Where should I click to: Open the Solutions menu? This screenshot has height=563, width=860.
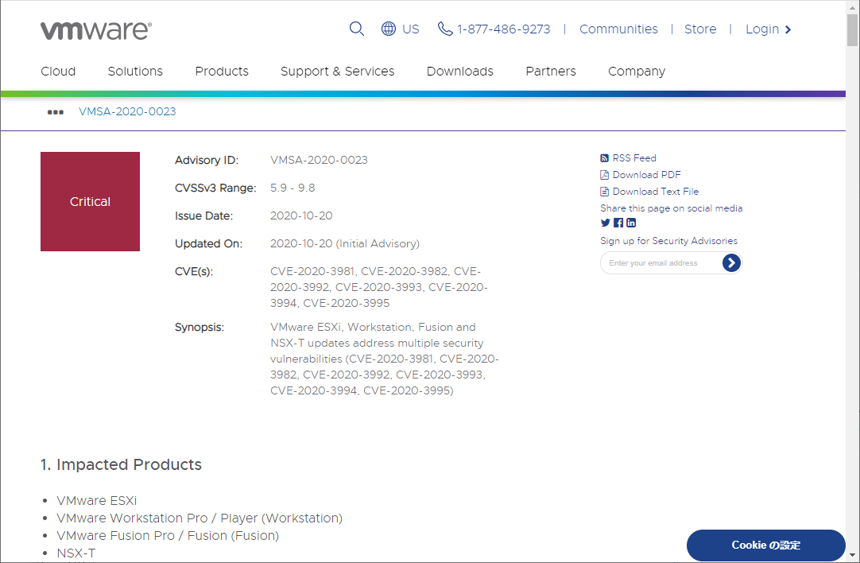click(x=135, y=72)
